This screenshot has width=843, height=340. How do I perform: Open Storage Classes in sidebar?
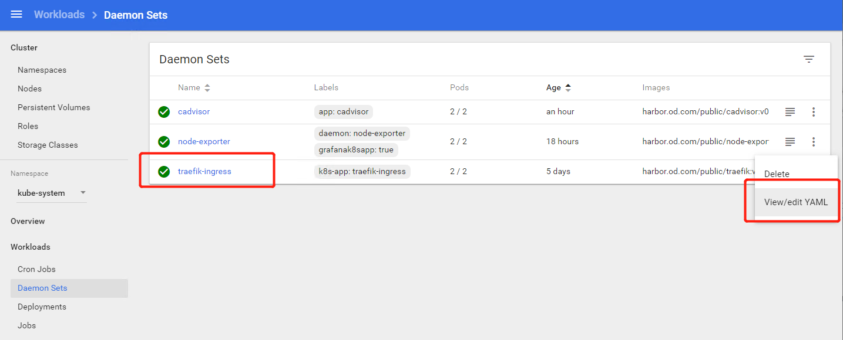[48, 145]
